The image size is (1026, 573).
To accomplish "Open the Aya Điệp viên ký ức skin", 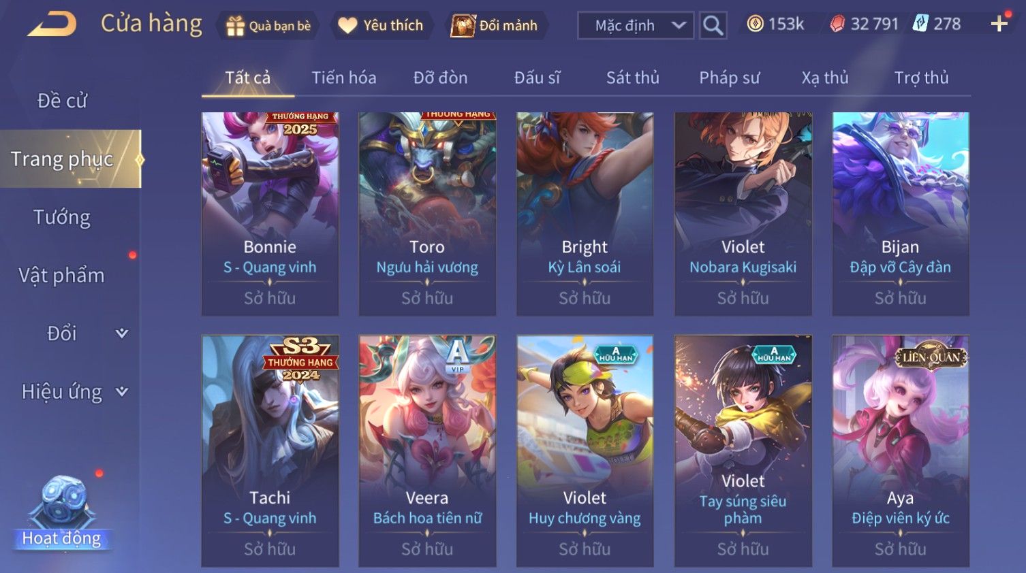I will tap(900, 451).
